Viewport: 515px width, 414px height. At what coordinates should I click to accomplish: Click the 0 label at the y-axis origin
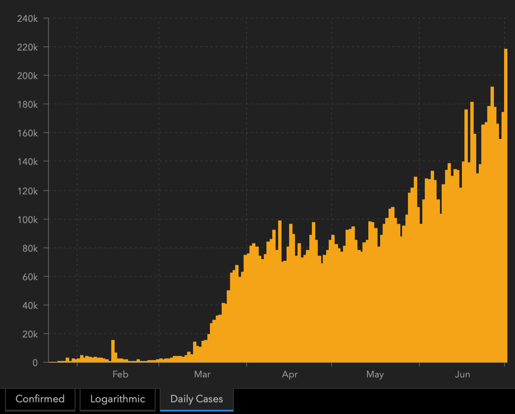point(35,363)
